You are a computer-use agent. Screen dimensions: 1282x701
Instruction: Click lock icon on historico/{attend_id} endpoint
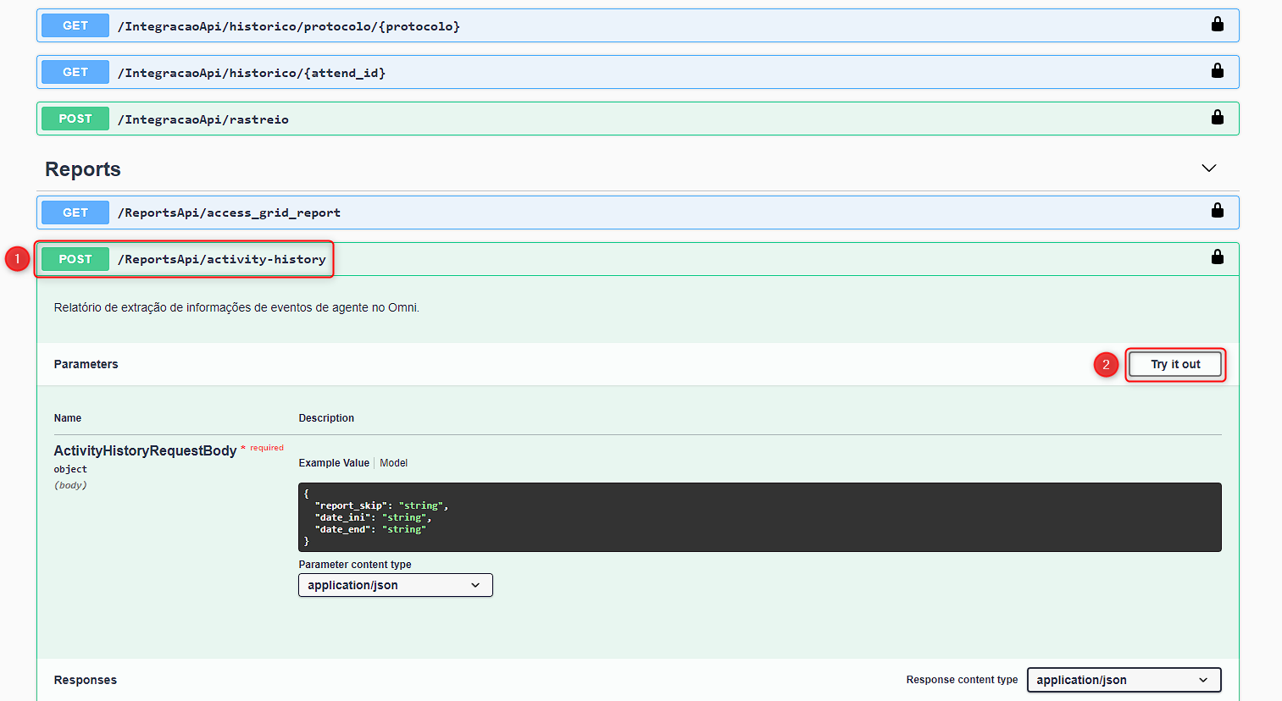pos(1217,70)
